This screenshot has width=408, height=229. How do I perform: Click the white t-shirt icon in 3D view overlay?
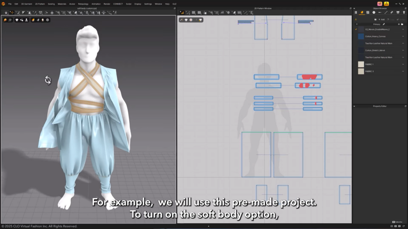tap(17, 20)
